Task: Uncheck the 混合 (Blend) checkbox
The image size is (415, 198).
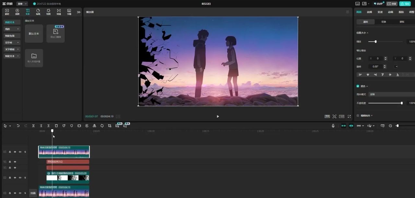Action: pos(358,86)
